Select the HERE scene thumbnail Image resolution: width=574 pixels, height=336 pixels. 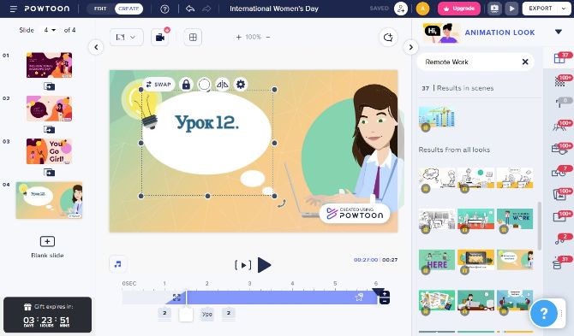[437, 261]
